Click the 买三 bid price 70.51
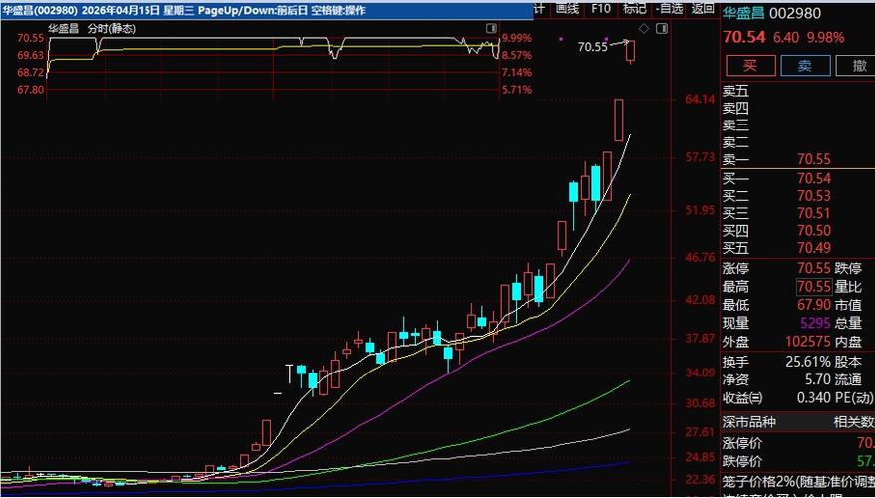The width and height of the screenshot is (875, 498). pyautogui.click(x=813, y=213)
